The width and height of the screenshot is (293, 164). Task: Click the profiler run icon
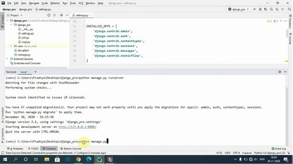271,9
